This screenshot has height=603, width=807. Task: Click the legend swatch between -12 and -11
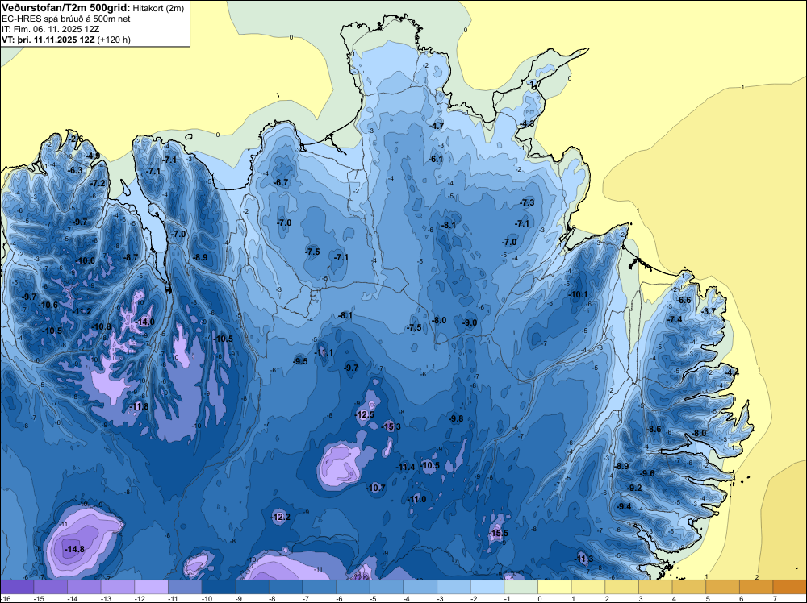pyautogui.click(x=152, y=587)
